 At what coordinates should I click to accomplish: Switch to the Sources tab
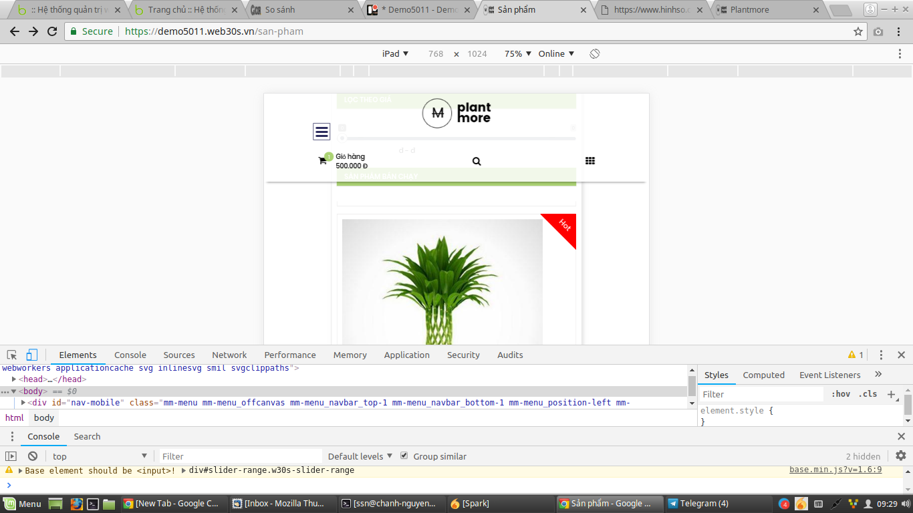click(179, 355)
